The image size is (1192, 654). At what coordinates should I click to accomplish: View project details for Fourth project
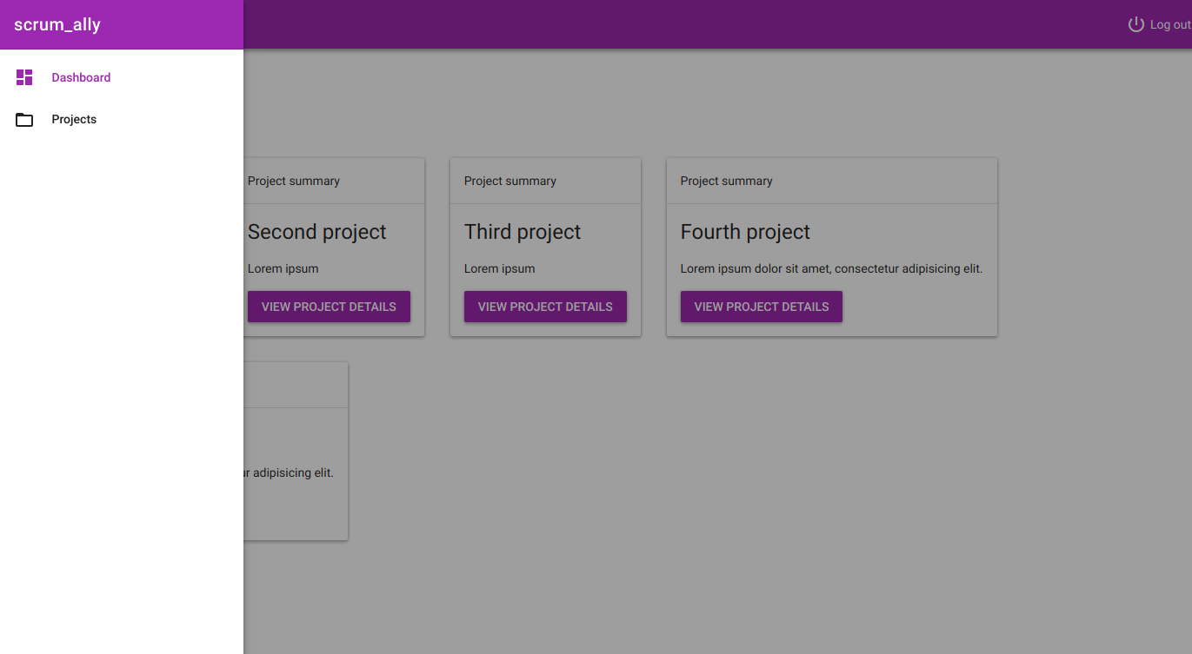pyautogui.click(x=762, y=307)
